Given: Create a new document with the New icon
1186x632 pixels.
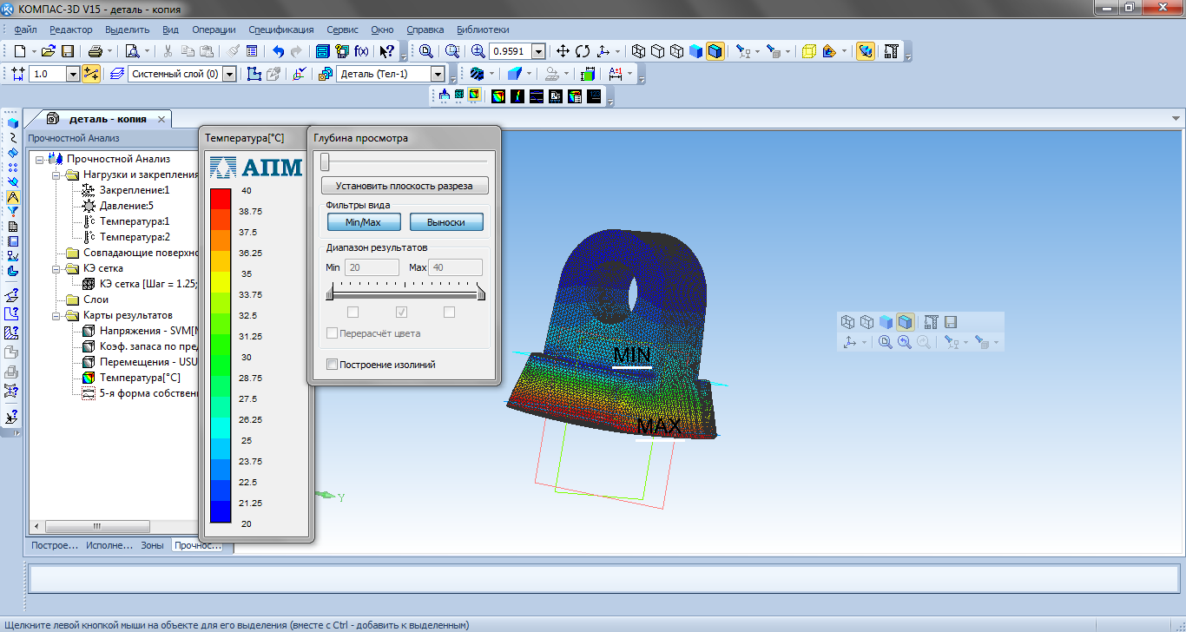Looking at the screenshot, I should (x=20, y=51).
